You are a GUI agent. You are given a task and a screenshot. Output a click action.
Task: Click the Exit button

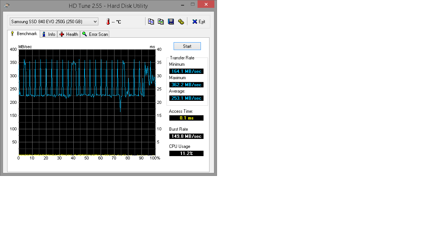click(x=199, y=22)
